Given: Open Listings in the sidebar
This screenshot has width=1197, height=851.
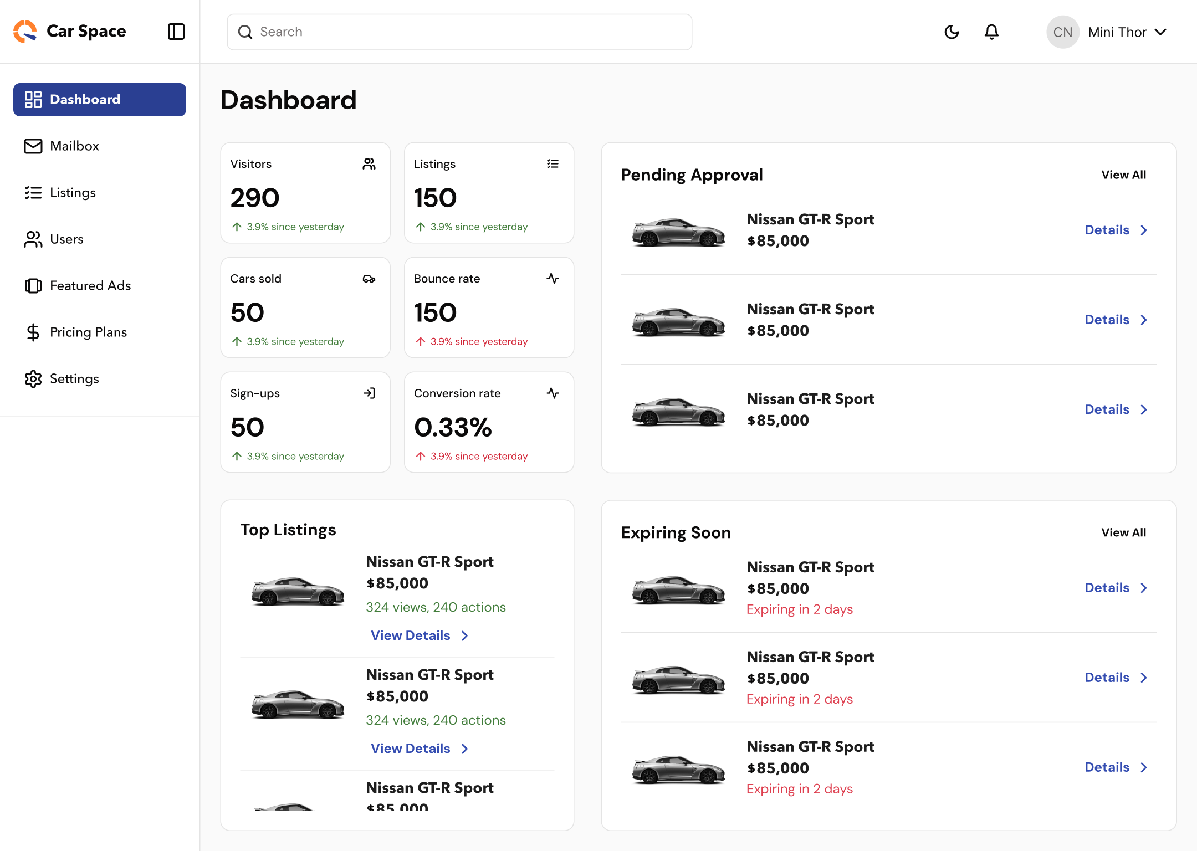Looking at the screenshot, I should point(100,193).
